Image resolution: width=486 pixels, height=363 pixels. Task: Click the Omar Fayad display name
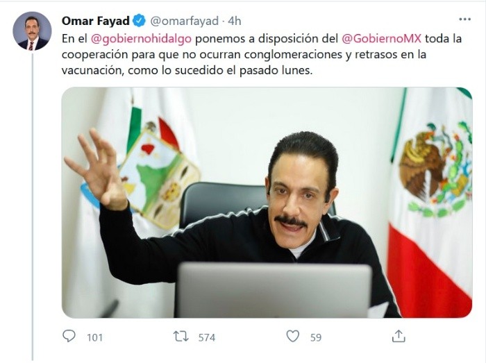point(96,21)
